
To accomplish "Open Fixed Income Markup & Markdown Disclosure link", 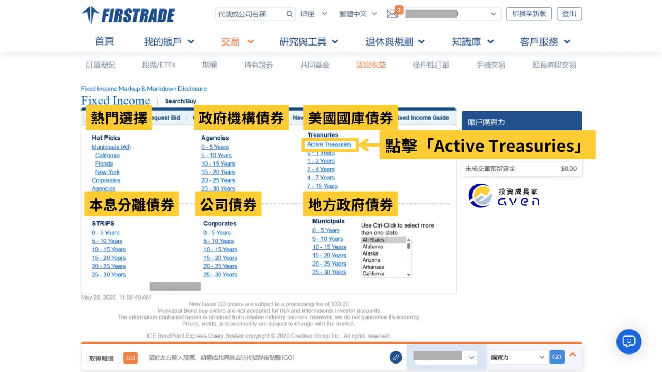I will click(x=144, y=89).
